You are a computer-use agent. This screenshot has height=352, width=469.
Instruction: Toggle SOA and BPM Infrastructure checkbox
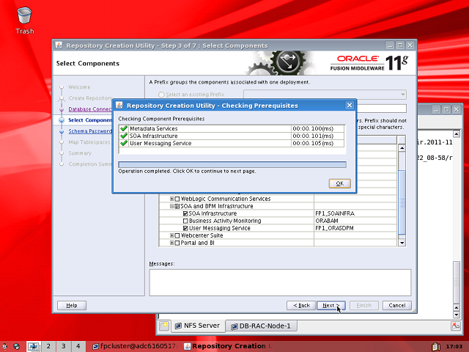(177, 206)
